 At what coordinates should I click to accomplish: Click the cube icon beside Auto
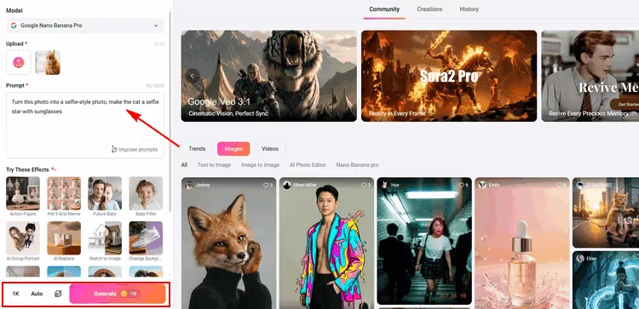point(58,294)
